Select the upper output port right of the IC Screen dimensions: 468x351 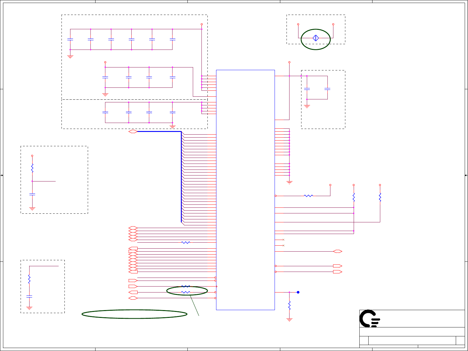338,266
